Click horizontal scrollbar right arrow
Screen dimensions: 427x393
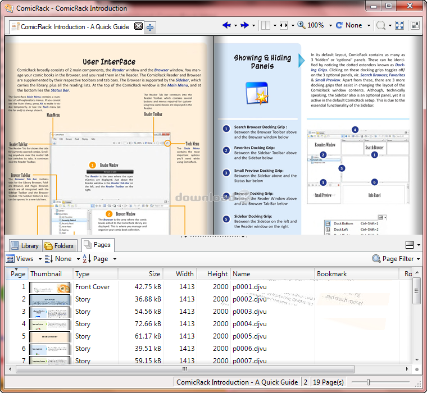coord(407,369)
